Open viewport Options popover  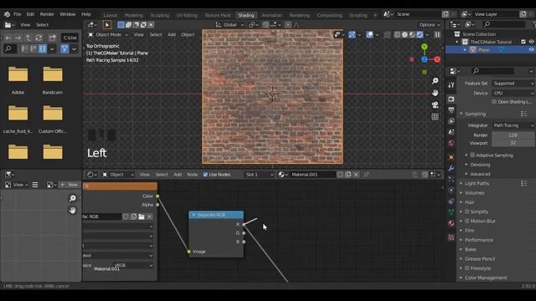tap(430, 24)
